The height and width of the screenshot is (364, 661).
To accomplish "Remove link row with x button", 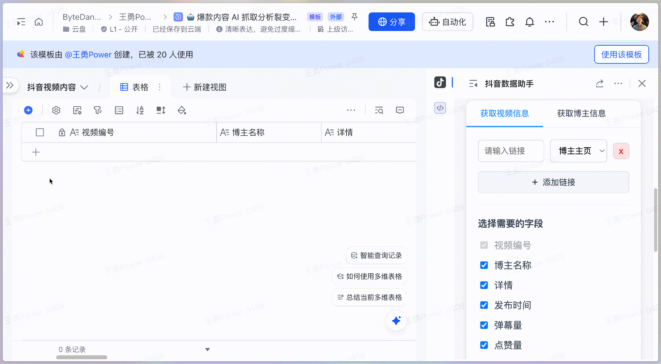I will (x=621, y=151).
